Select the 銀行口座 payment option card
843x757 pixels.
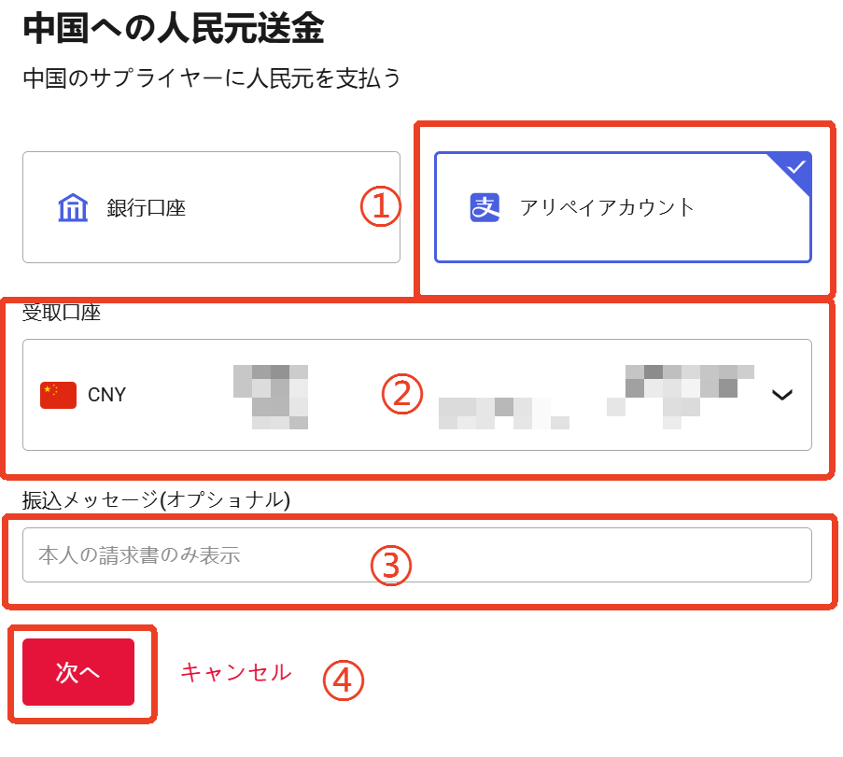pyautogui.click(x=211, y=207)
